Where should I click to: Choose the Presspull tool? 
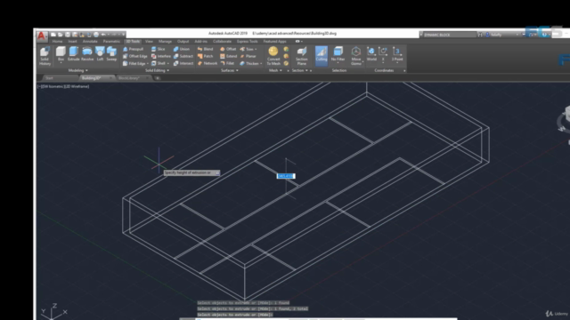coord(133,49)
